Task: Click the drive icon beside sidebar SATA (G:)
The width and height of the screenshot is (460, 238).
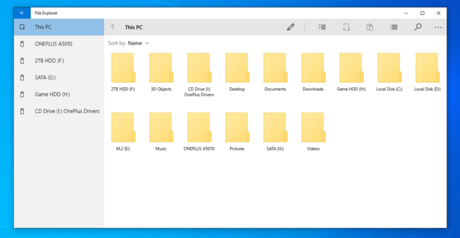Action: pos(22,77)
